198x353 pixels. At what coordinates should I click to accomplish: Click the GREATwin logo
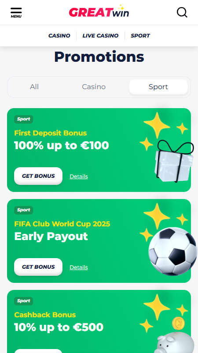[99, 11]
